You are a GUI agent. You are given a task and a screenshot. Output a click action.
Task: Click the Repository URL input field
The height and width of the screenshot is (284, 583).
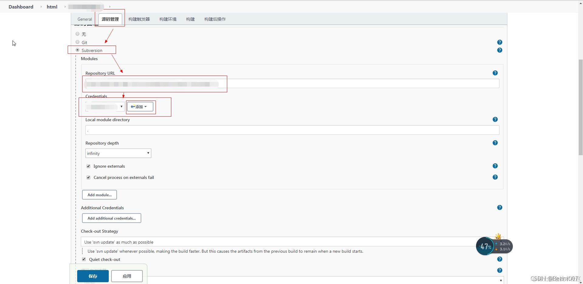pyautogui.click(x=292, y=84)
